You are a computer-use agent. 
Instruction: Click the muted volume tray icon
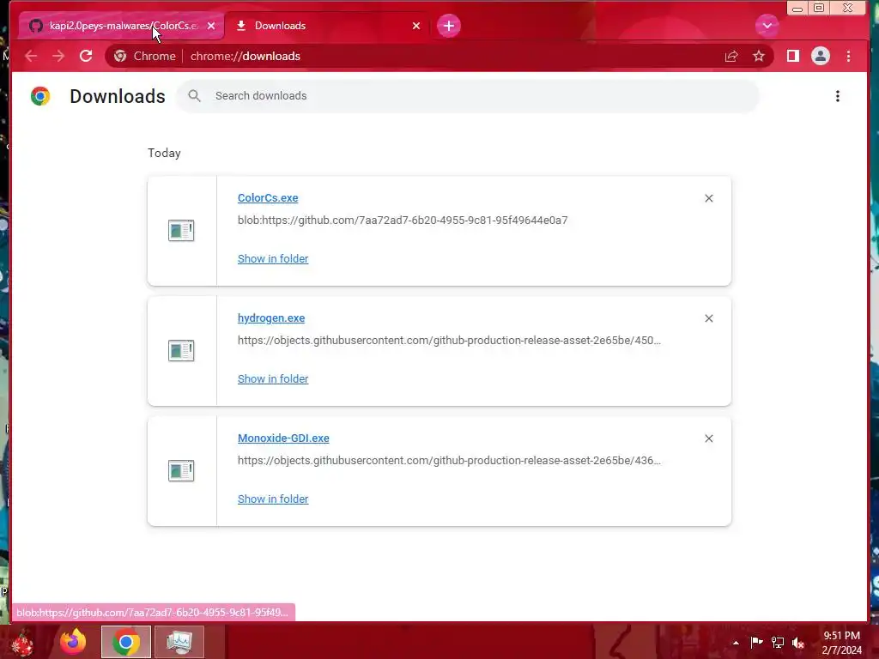(x=798, y=643)
